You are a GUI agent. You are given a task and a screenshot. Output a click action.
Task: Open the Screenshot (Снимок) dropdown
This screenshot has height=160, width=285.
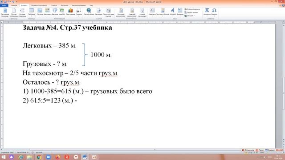(x=79, y=12)
